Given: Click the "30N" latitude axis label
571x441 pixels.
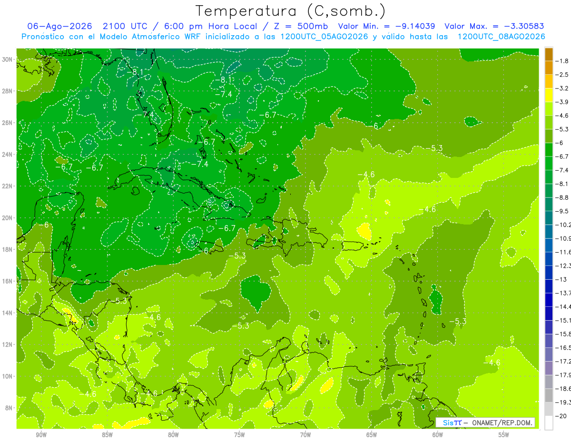Looking at the screenshot, I should (x=8, y=59).
